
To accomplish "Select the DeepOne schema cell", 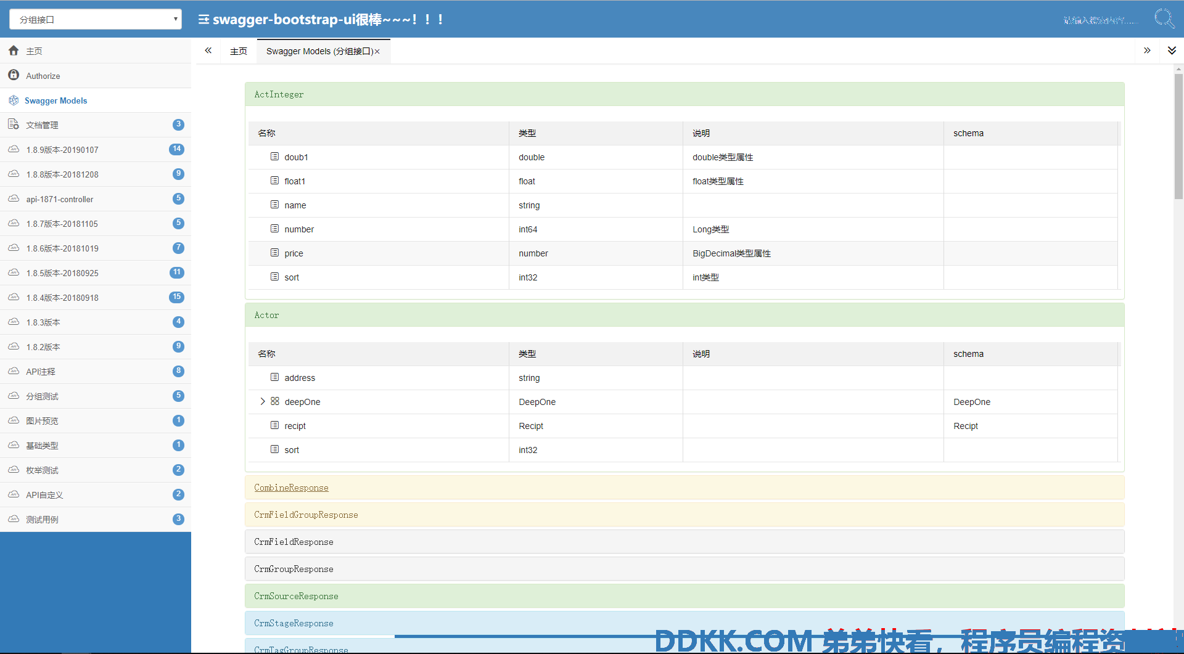I will pos(1030,402).
